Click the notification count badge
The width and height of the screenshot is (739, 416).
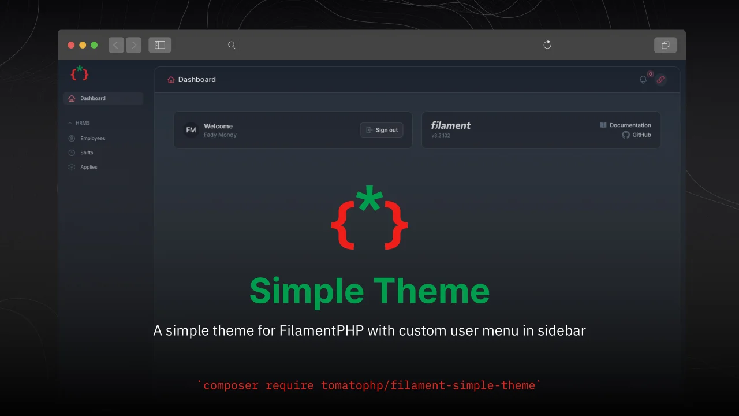click(x=650, y=74)
